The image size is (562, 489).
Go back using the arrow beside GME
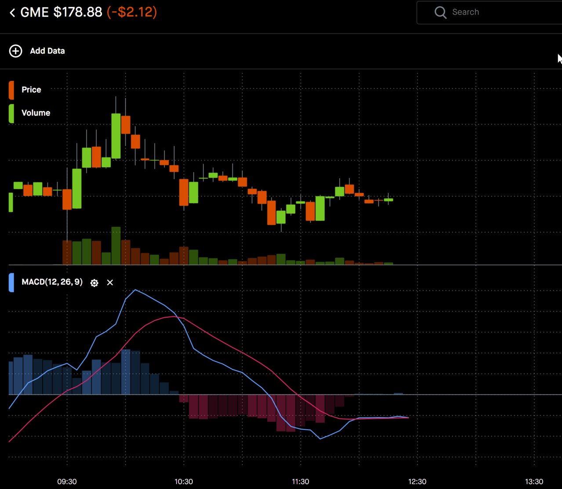(12, 13)
